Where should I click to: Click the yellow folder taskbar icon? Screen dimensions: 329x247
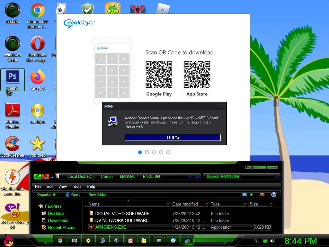click(144, 241)
